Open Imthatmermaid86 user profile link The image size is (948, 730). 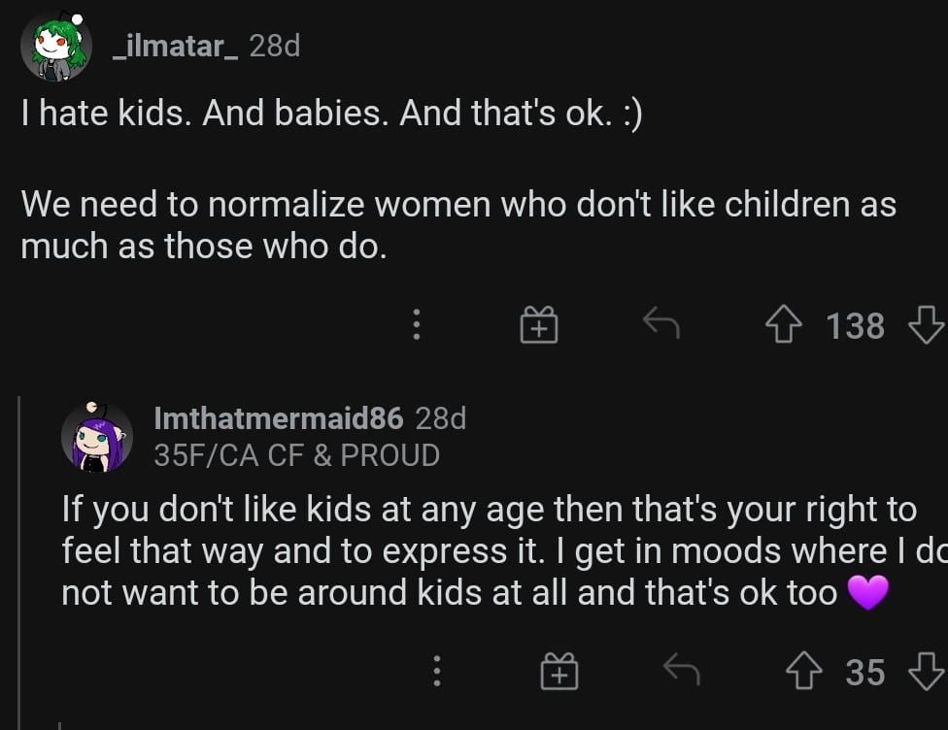[279, 418]
